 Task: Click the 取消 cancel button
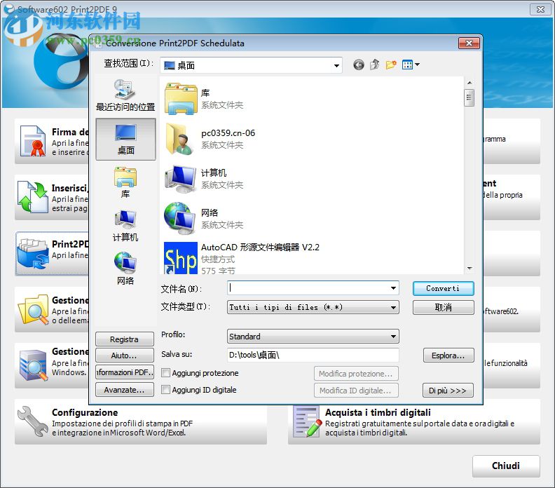point(443,307)
